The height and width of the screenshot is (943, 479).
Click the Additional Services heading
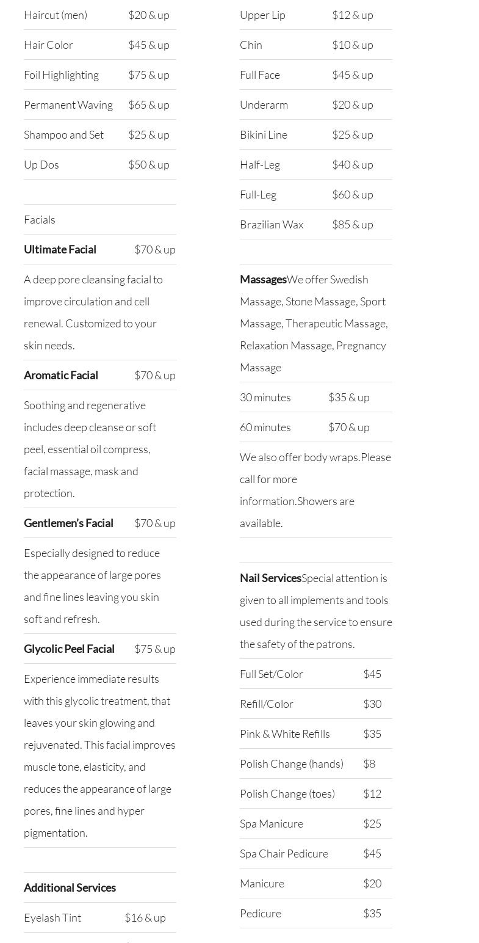(70, 887)
